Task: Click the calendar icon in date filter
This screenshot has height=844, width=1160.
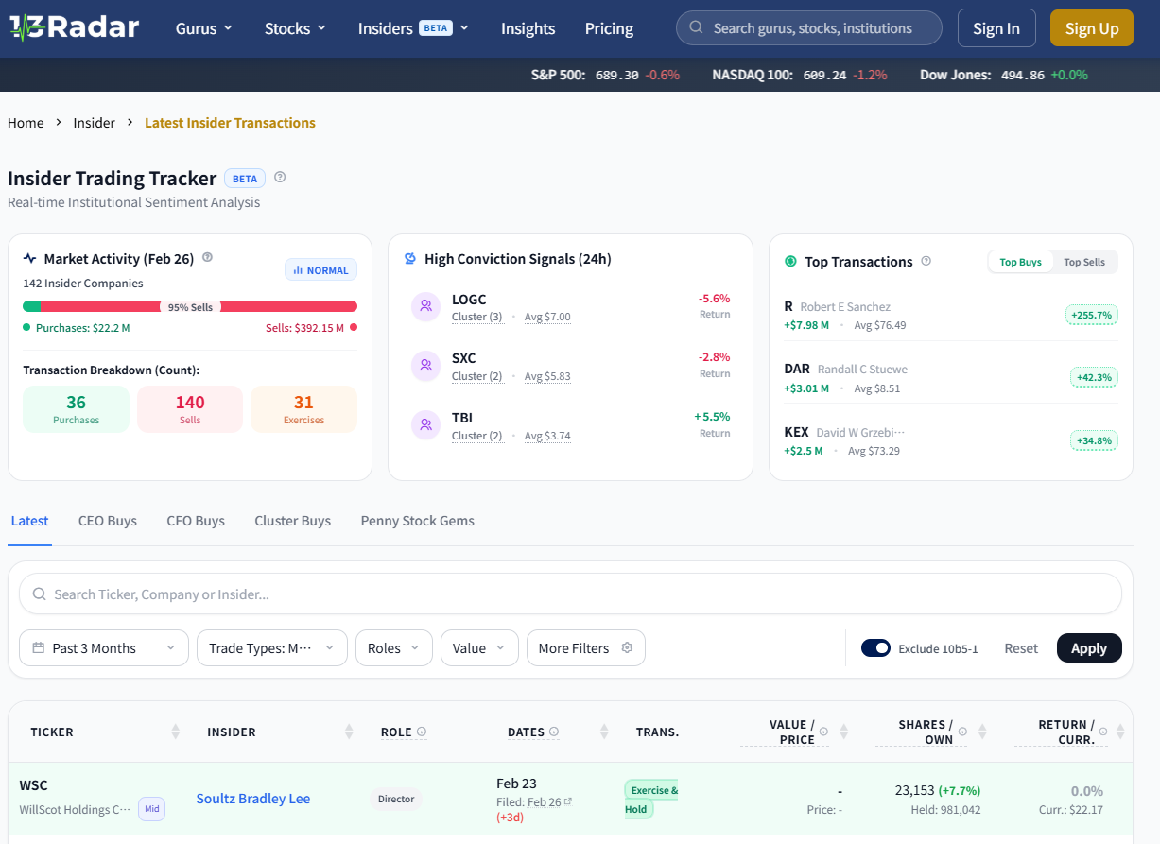Action: (39, 648)
